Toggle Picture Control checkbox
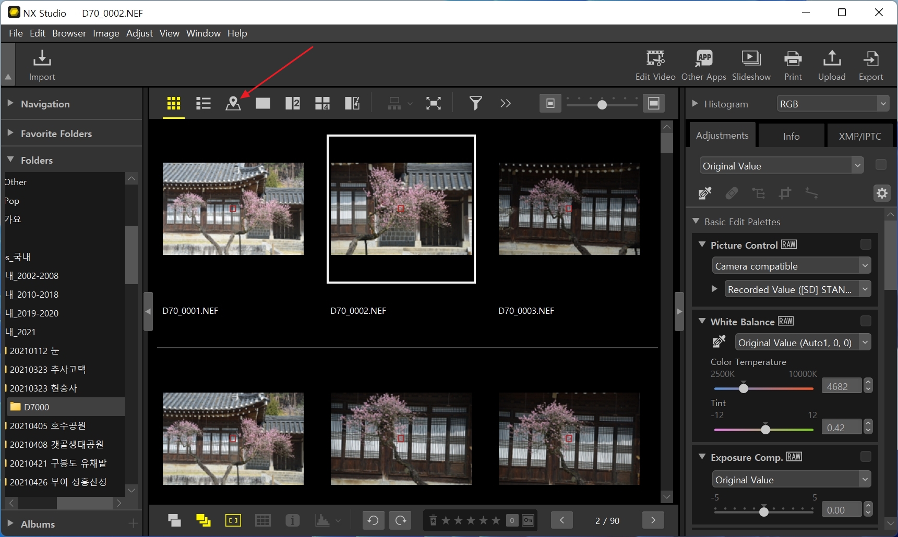The width and height of the screenshot is (898, 537). (866, 245)
